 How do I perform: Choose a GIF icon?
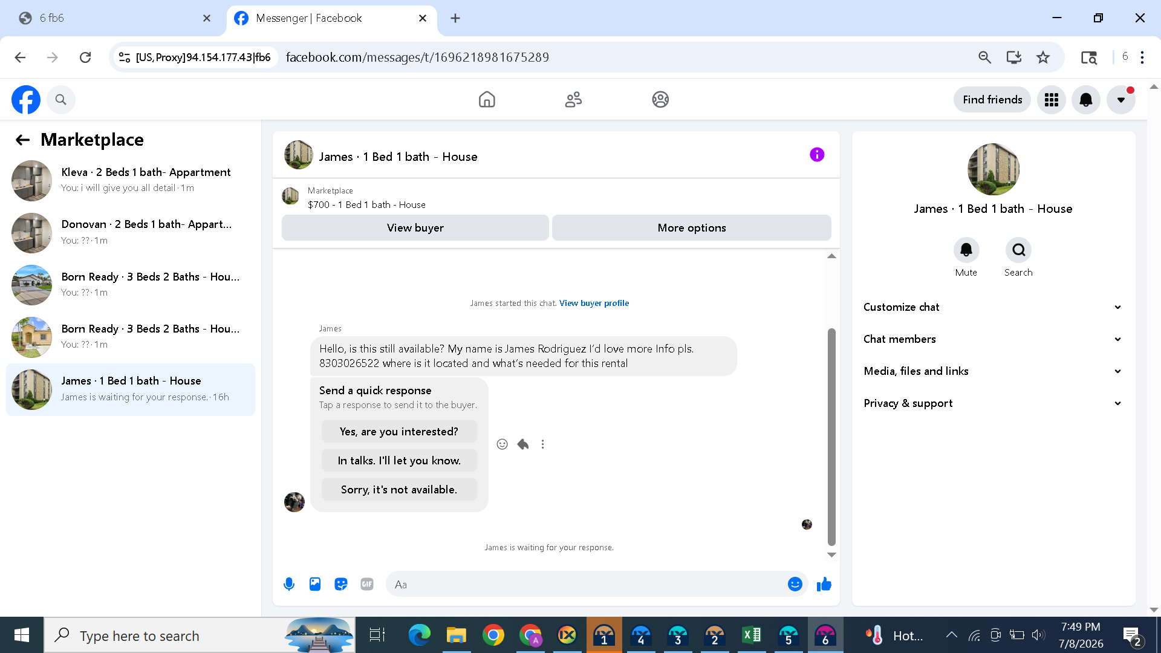[x=367, y=584]
